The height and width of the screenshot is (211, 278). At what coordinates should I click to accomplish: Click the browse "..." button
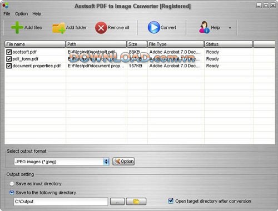[117, 202]
